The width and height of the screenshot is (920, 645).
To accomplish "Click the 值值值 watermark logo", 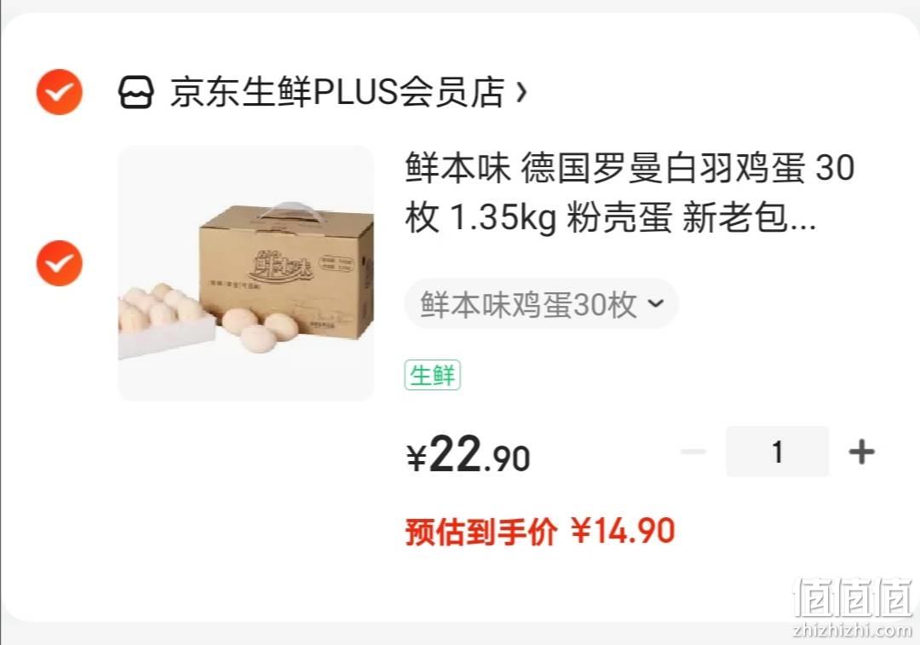I will pyautogui.click(x=853, y=597).
